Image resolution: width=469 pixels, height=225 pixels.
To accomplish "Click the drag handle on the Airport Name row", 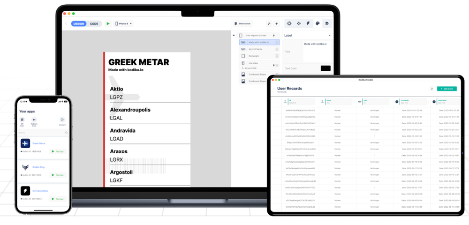I will (x=277, y=49).
